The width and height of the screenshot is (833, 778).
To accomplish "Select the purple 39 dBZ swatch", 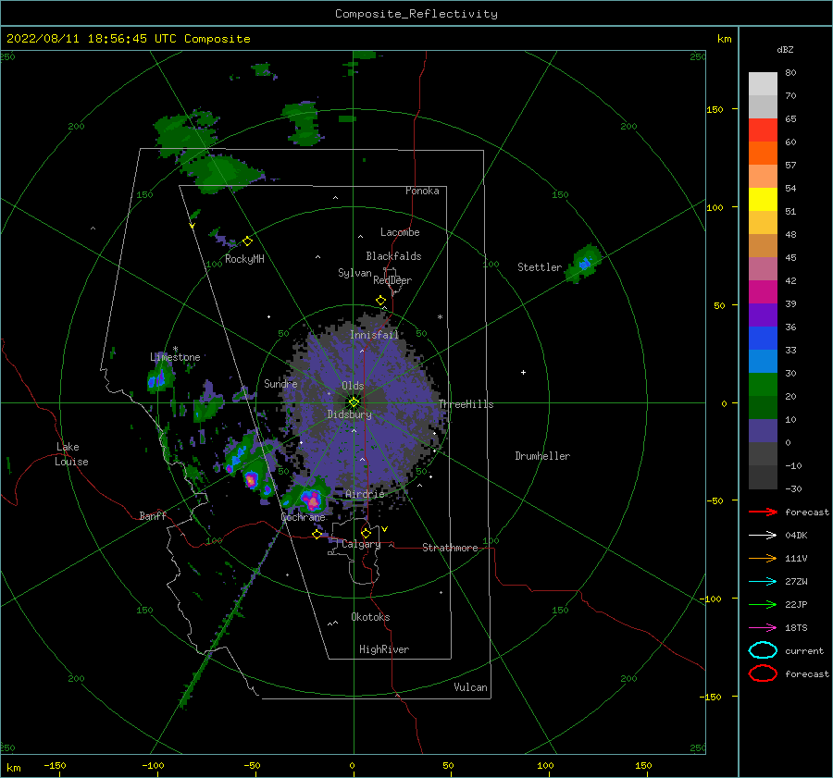I will 763,315.
